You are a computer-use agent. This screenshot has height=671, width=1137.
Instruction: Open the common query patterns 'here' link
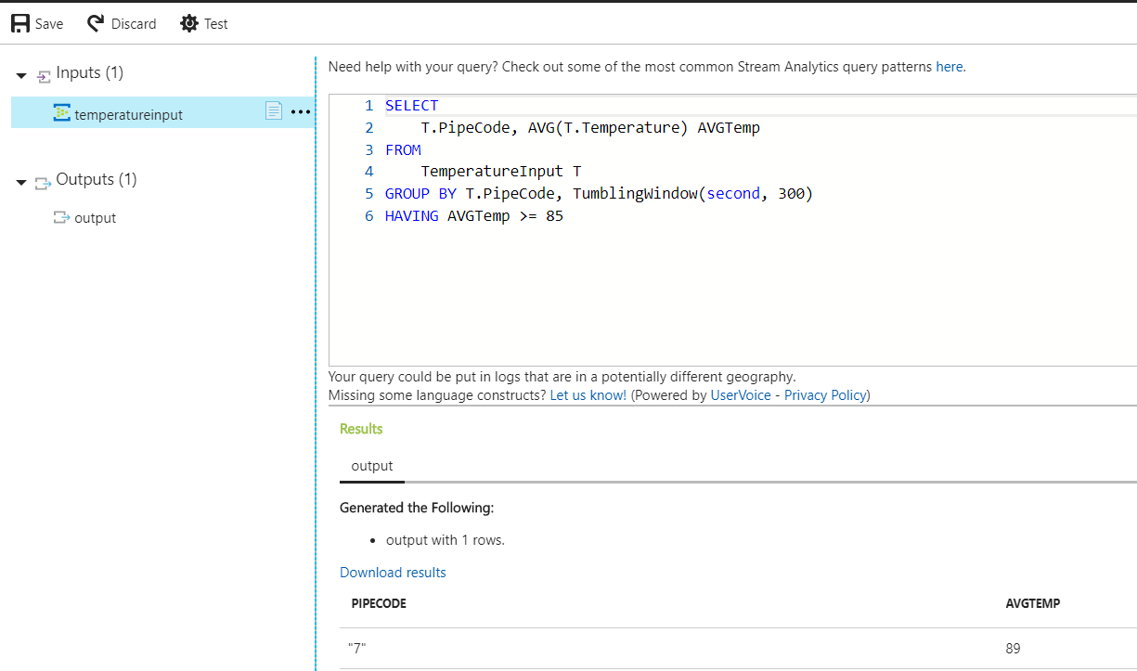(950, 67)
